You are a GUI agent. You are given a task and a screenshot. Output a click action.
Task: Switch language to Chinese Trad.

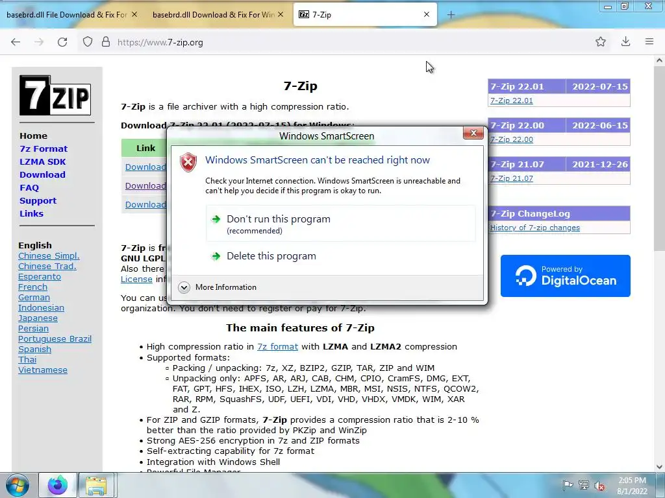click(47, 266)
